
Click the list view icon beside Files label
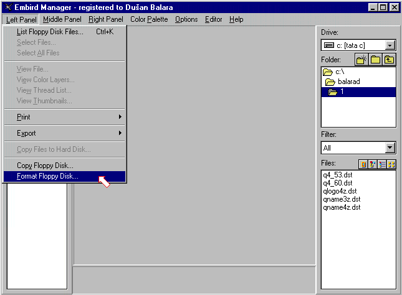[x=382, y=164]
